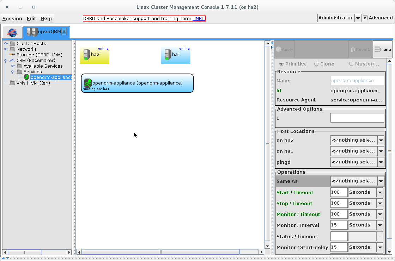Click the Cluster Hosts folder icon
Image resolution: width=395 pixels, height=261 pixels.
click(x=12, y=44)
